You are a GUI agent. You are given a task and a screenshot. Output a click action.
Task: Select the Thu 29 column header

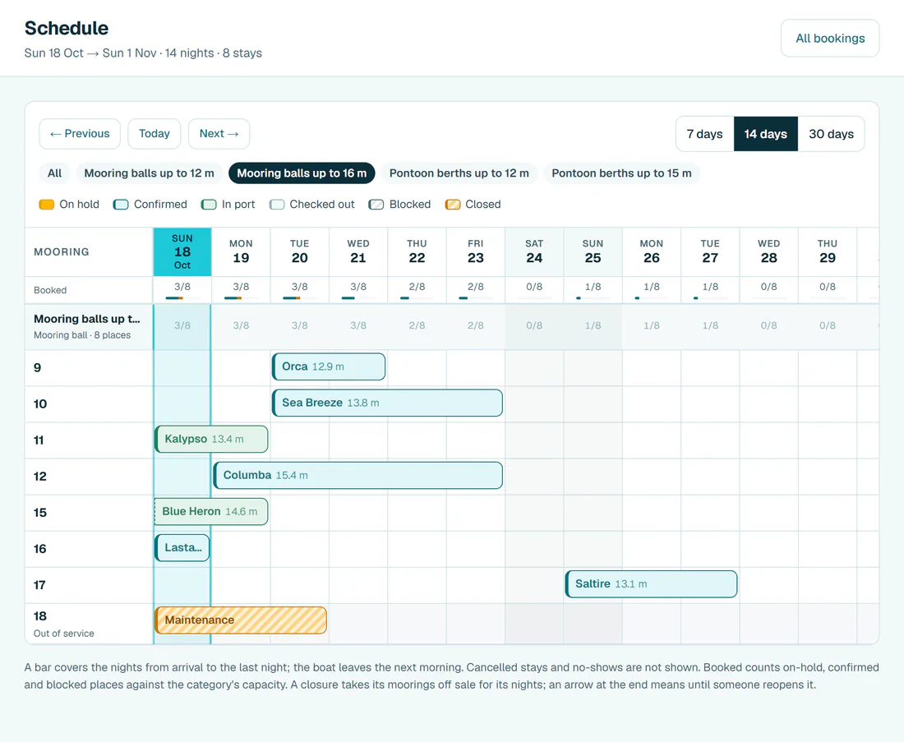tap(828, 252)
